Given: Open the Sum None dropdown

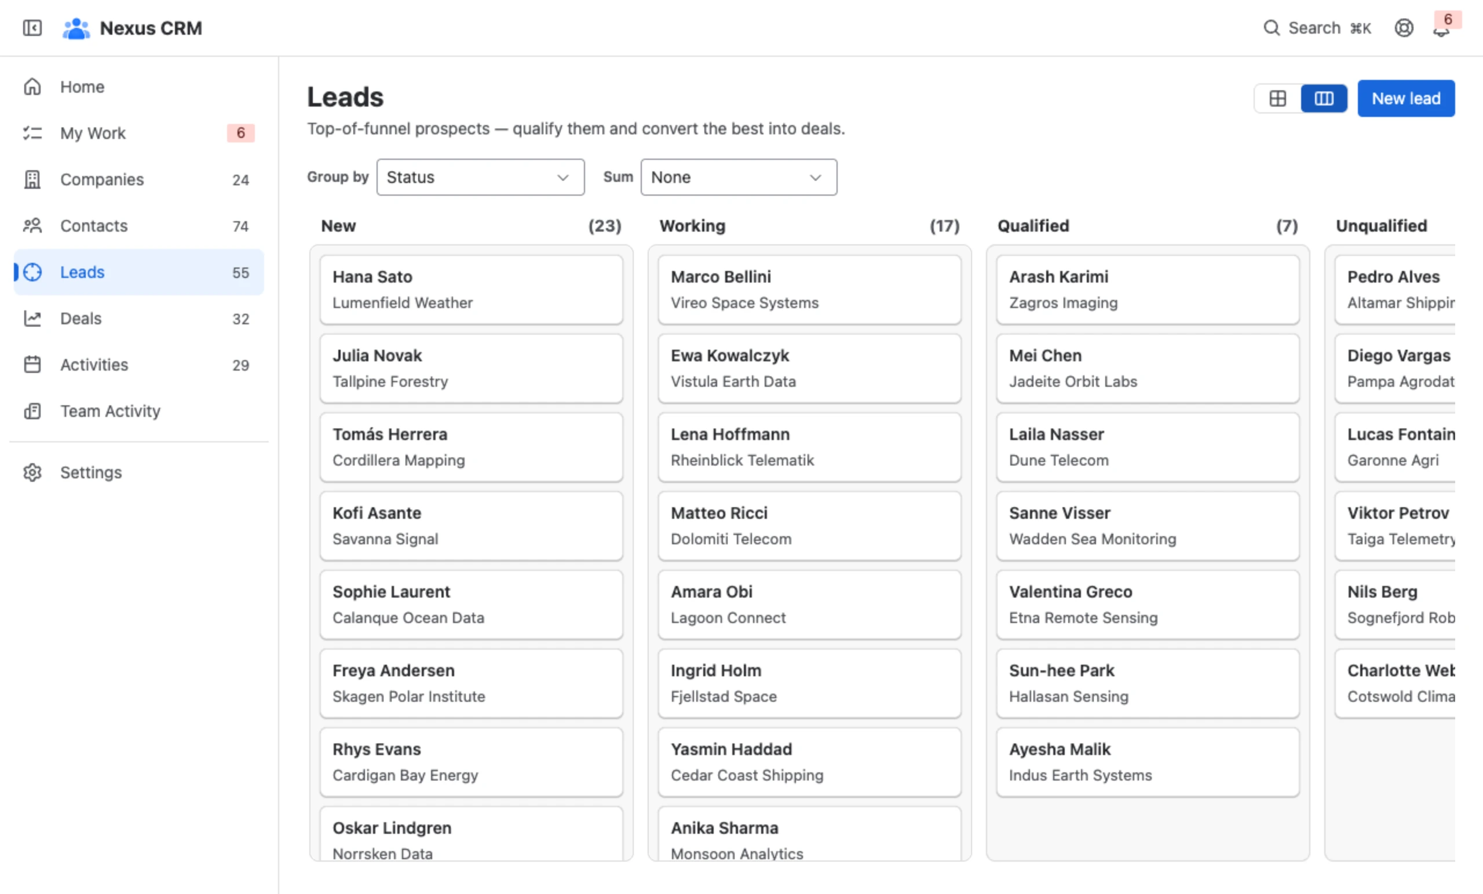Looking at the screenshot, I should point(739,177).
